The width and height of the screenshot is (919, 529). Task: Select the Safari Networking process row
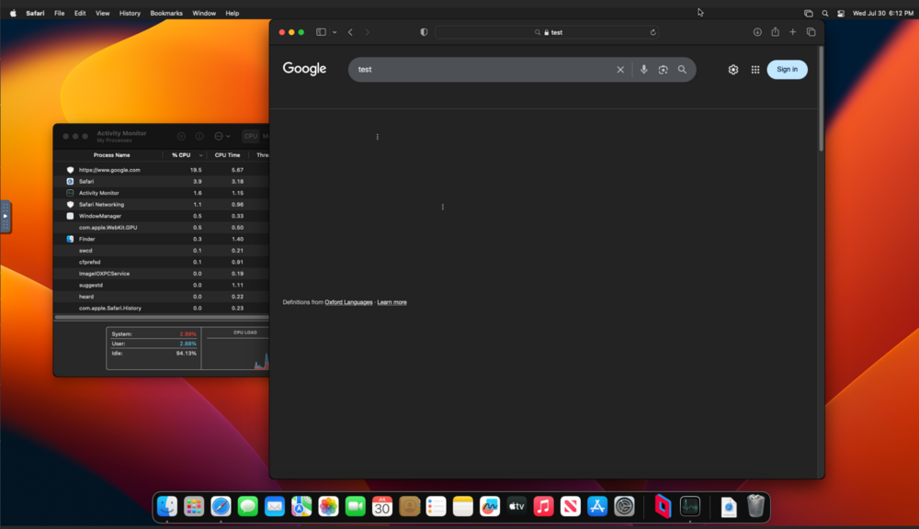161,205
